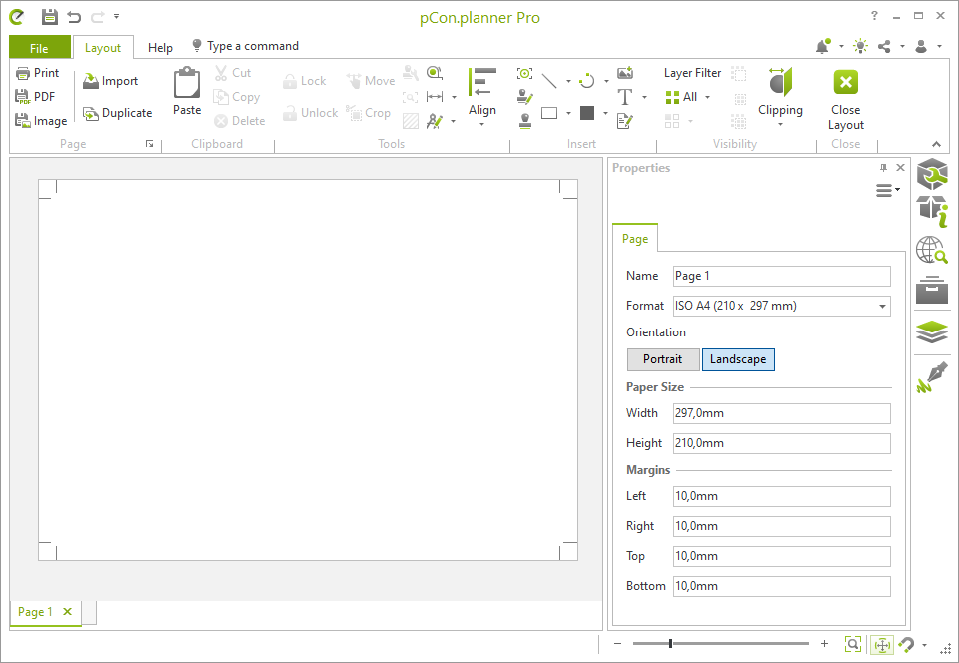
Task: Click the Print page icon
Action: tap(23, 73)
